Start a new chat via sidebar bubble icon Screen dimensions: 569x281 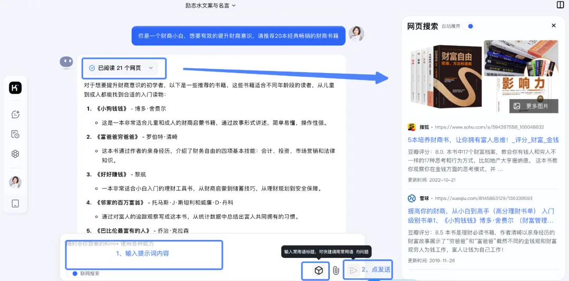[x=15, y=114]
